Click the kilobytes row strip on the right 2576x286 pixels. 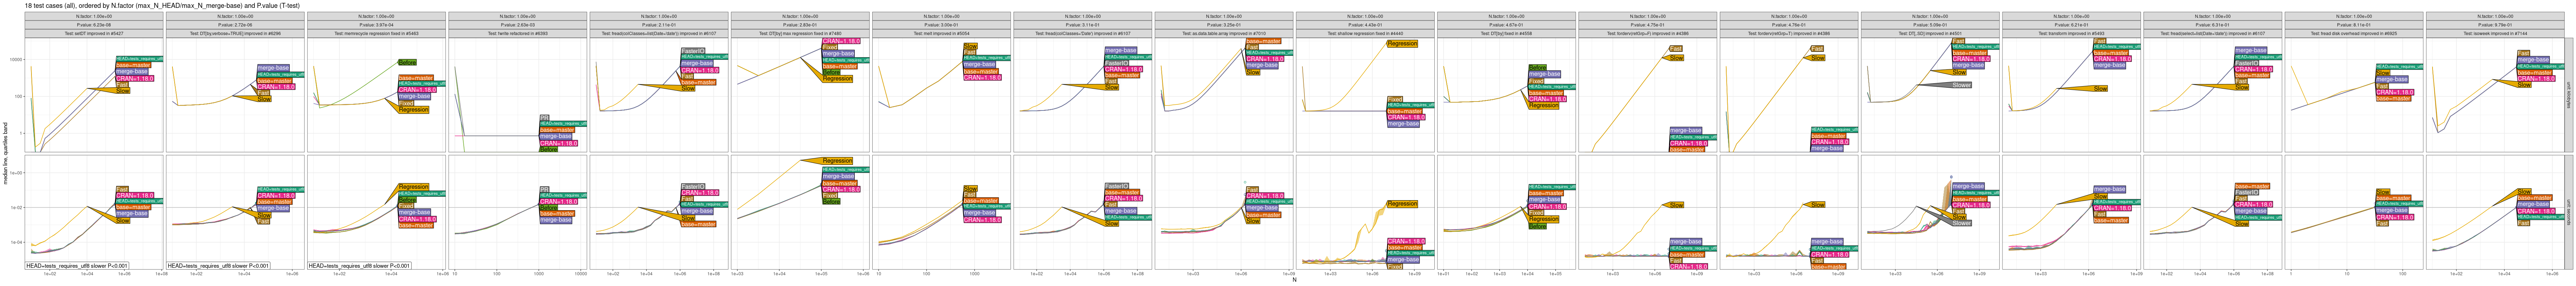[x=2570, y=95]
